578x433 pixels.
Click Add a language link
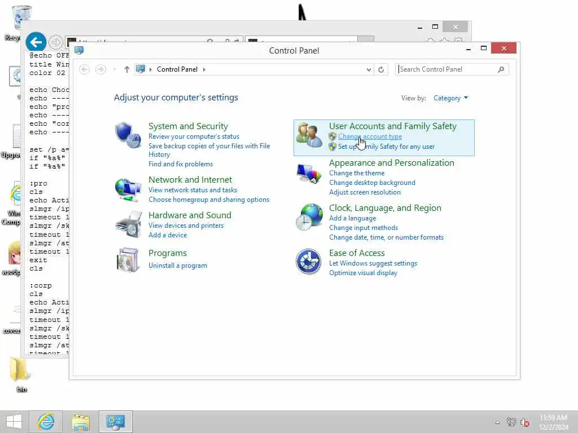(352, 218)
